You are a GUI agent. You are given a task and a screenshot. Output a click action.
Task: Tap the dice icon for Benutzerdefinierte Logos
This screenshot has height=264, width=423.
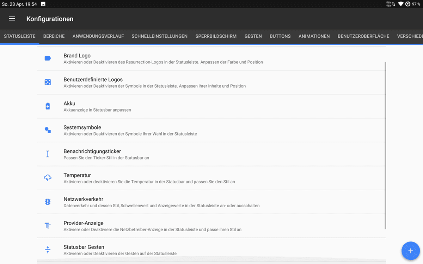(x=48, y=82)
